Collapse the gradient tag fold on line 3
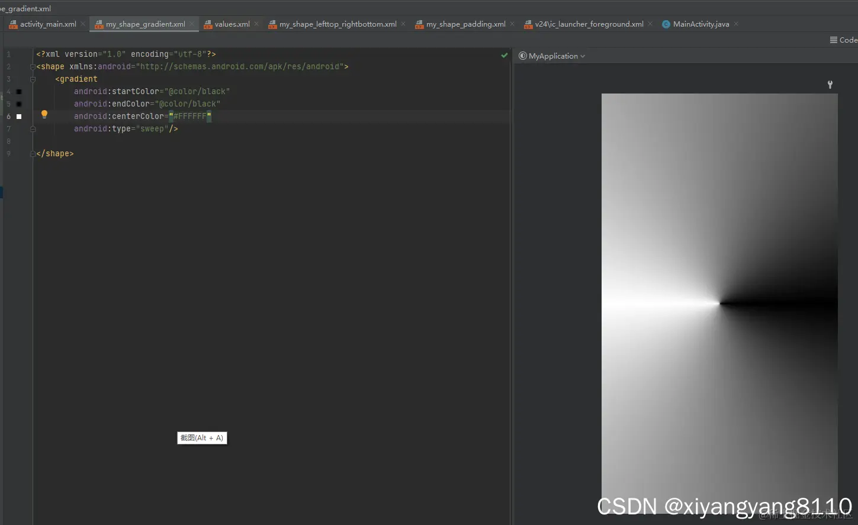 tap(33, 79)
